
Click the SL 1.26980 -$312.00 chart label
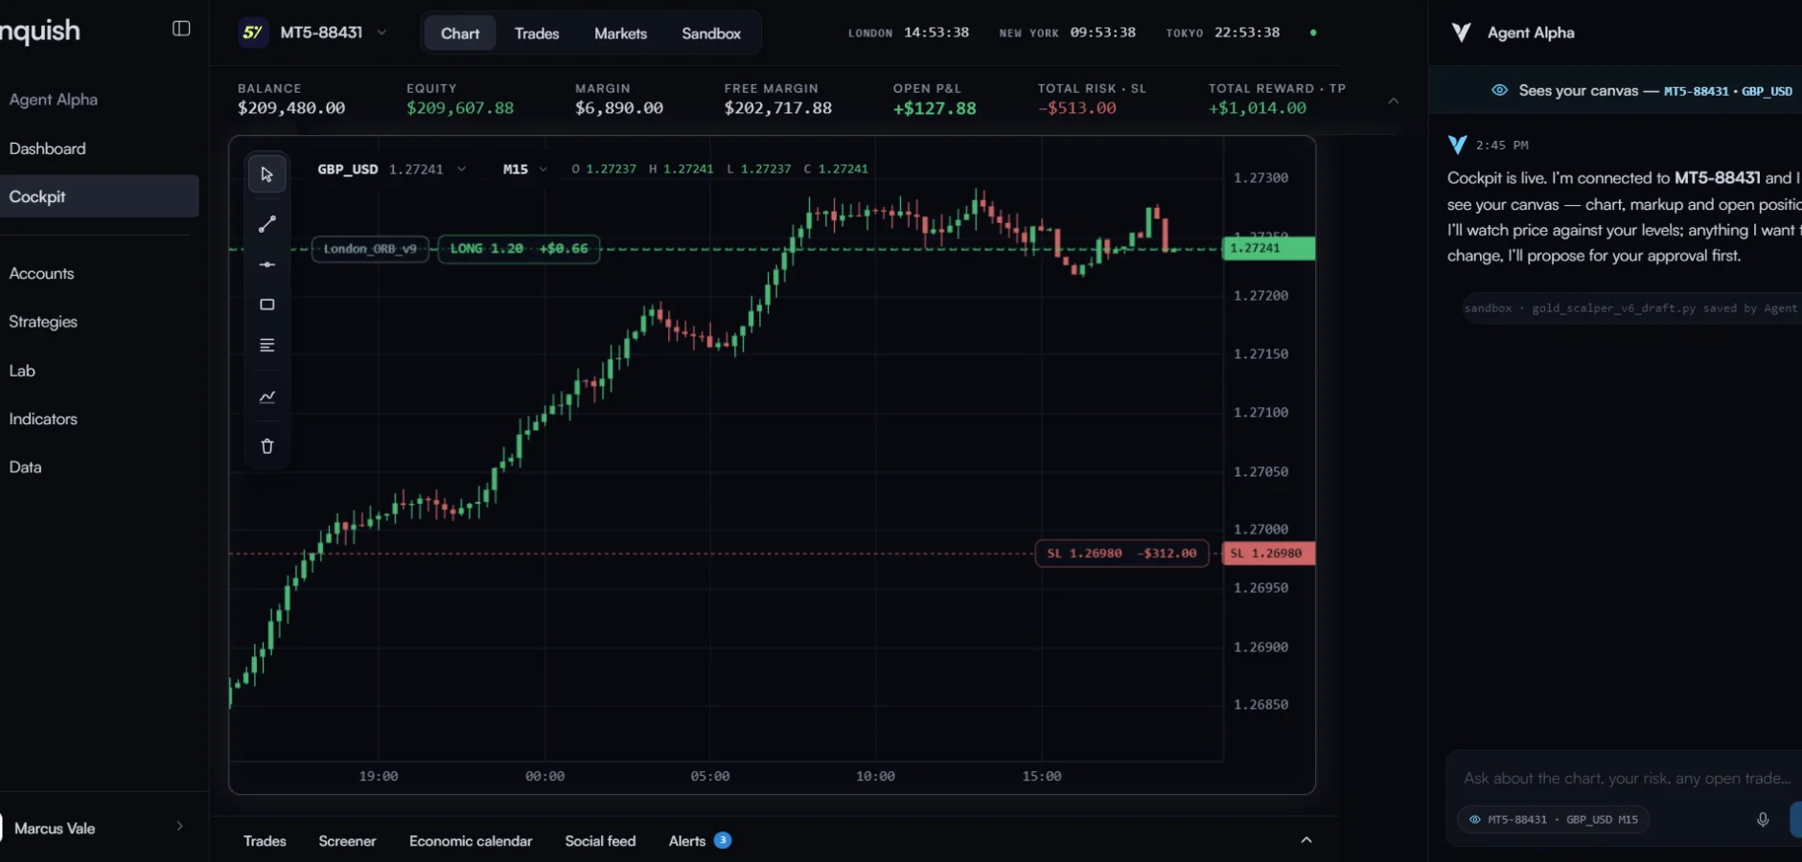1121,554
